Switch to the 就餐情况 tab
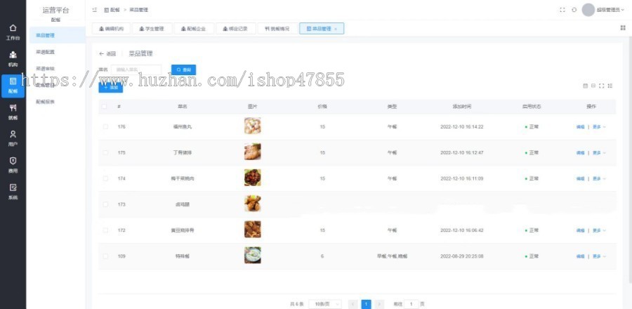Image resolution: width=632 pixels, height=309 pixels. pos(277,29)
